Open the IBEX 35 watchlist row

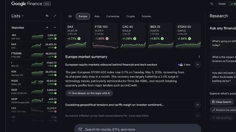coord(34,64)
